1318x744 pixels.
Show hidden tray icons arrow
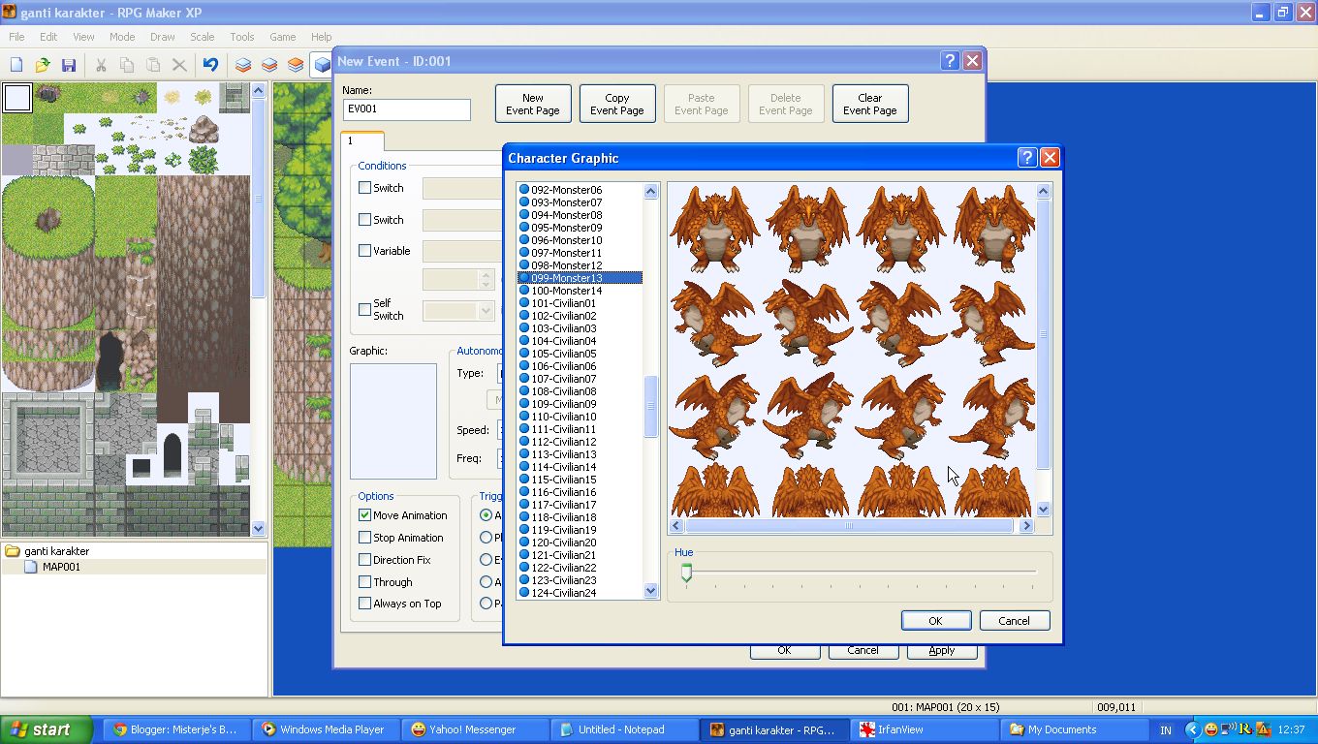click(x=1193, y=729)
